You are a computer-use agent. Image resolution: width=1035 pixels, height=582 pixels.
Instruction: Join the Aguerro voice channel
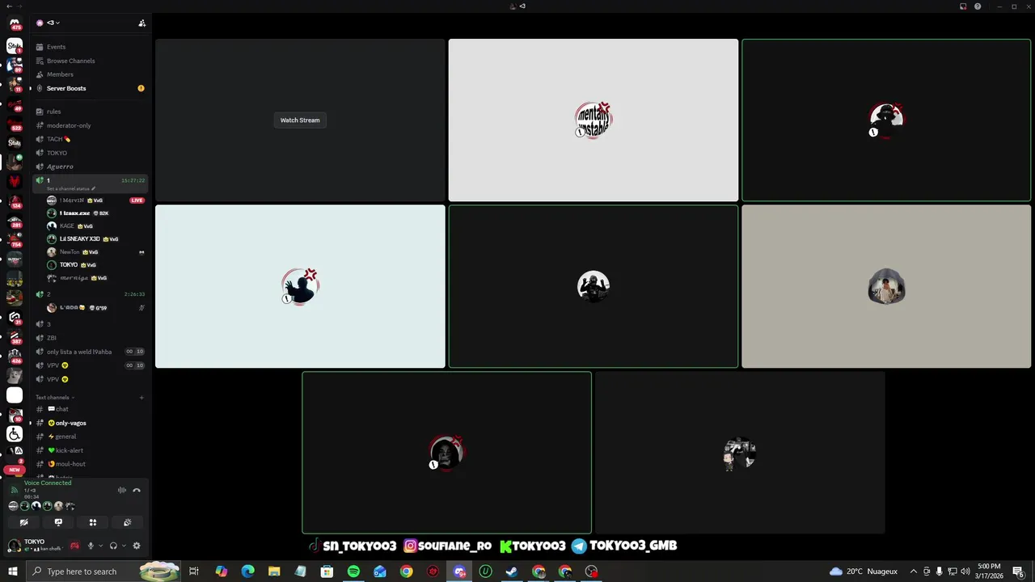pyautogui.click(x=90, y=167)
